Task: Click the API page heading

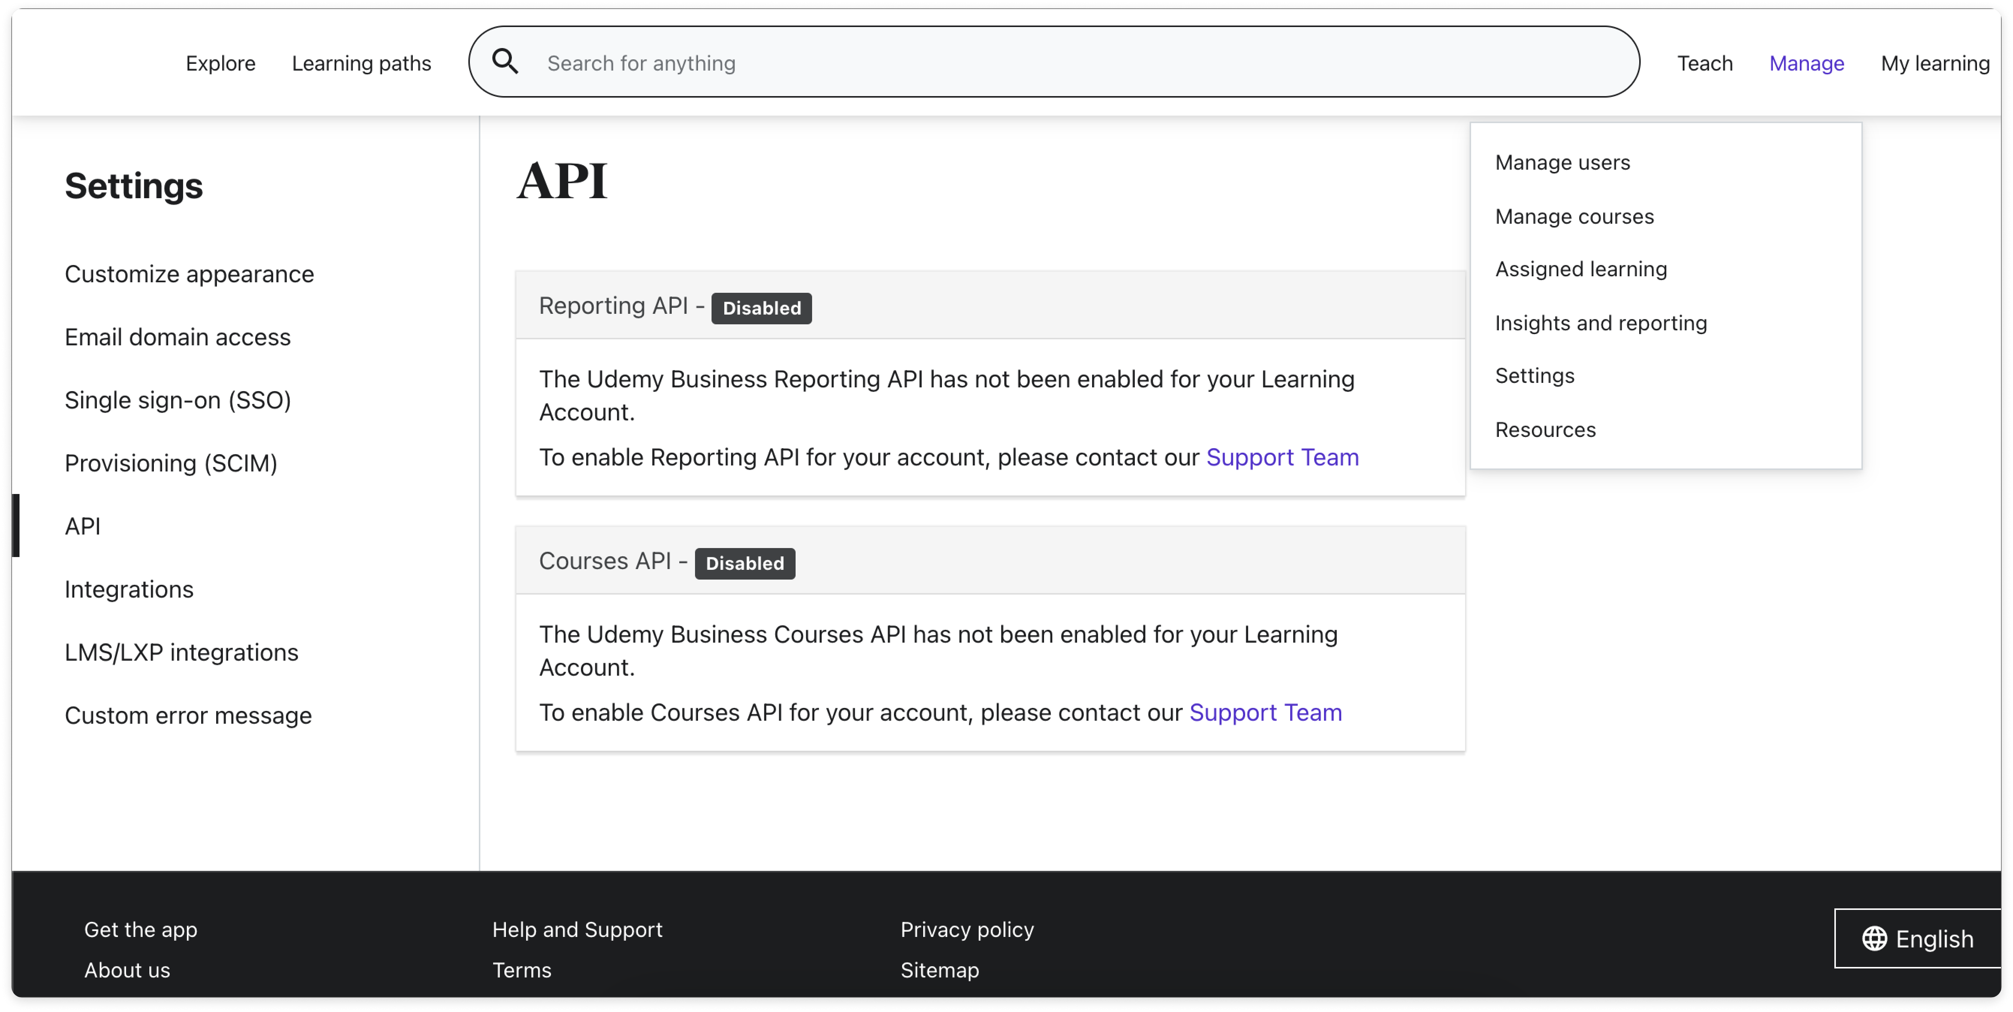Action: 562,181
